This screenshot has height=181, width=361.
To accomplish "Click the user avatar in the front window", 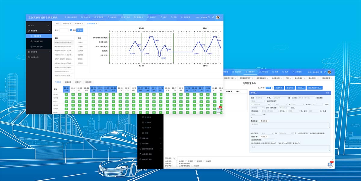I will click(x=218, y=17).
